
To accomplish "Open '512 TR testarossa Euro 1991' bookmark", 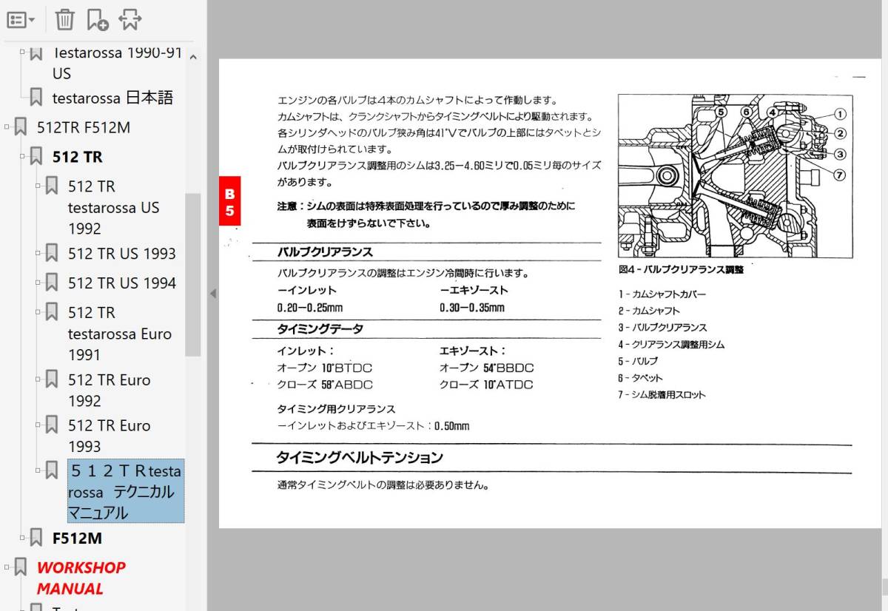I will click(x=119, y=334).
